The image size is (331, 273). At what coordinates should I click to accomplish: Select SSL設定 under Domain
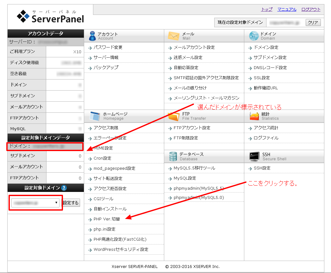click(261, 78)
